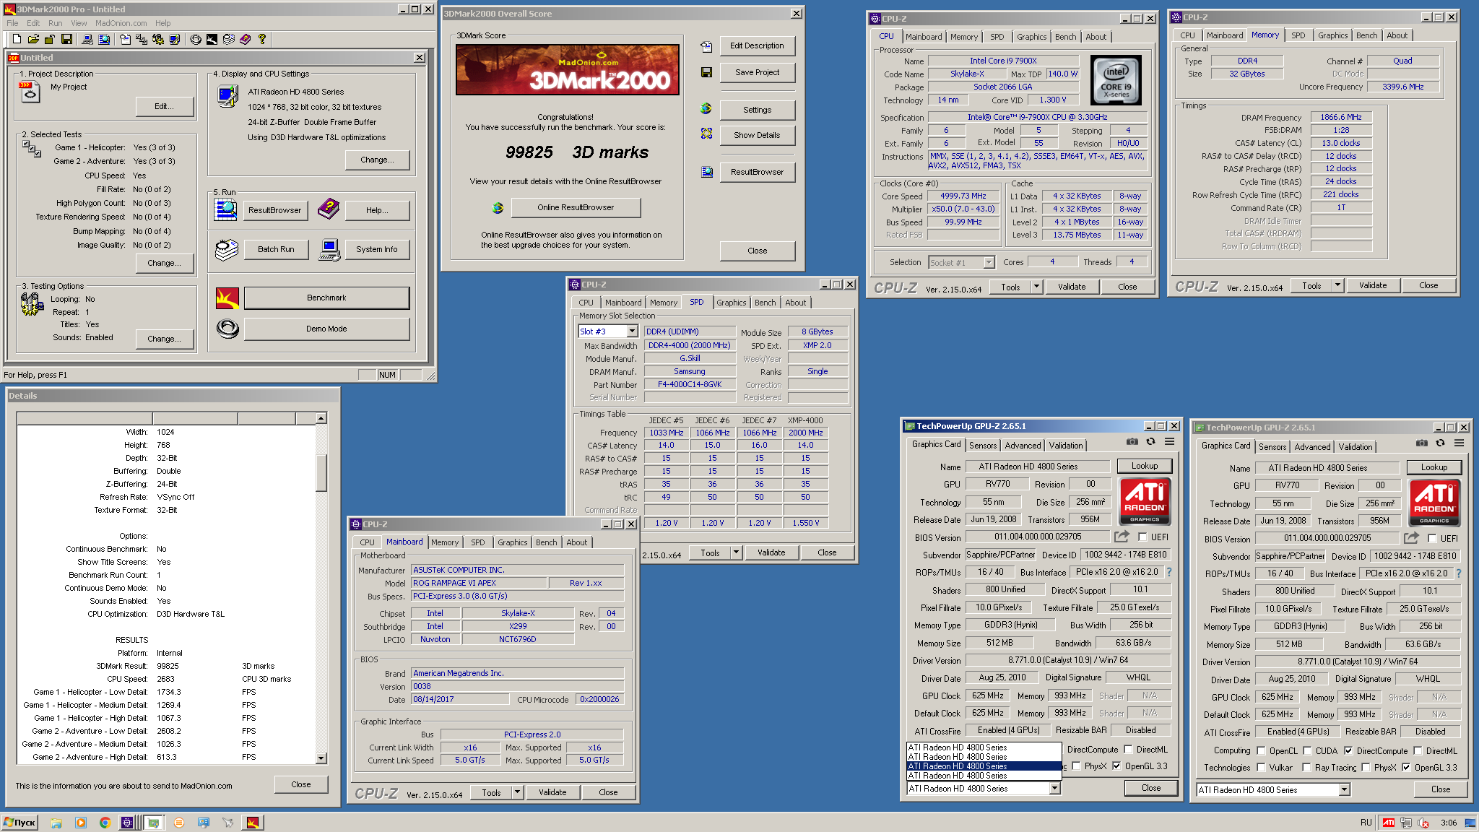Click scroll up arrow in Details list

321,418
